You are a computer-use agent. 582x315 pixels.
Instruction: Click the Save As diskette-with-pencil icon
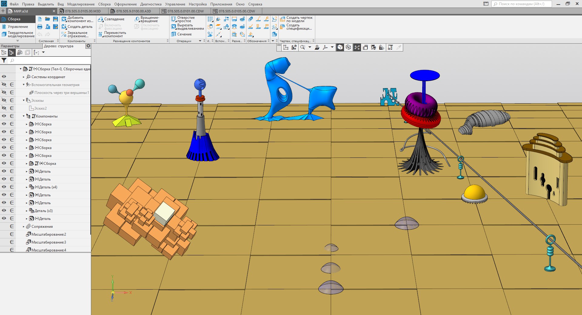[55, 27]
